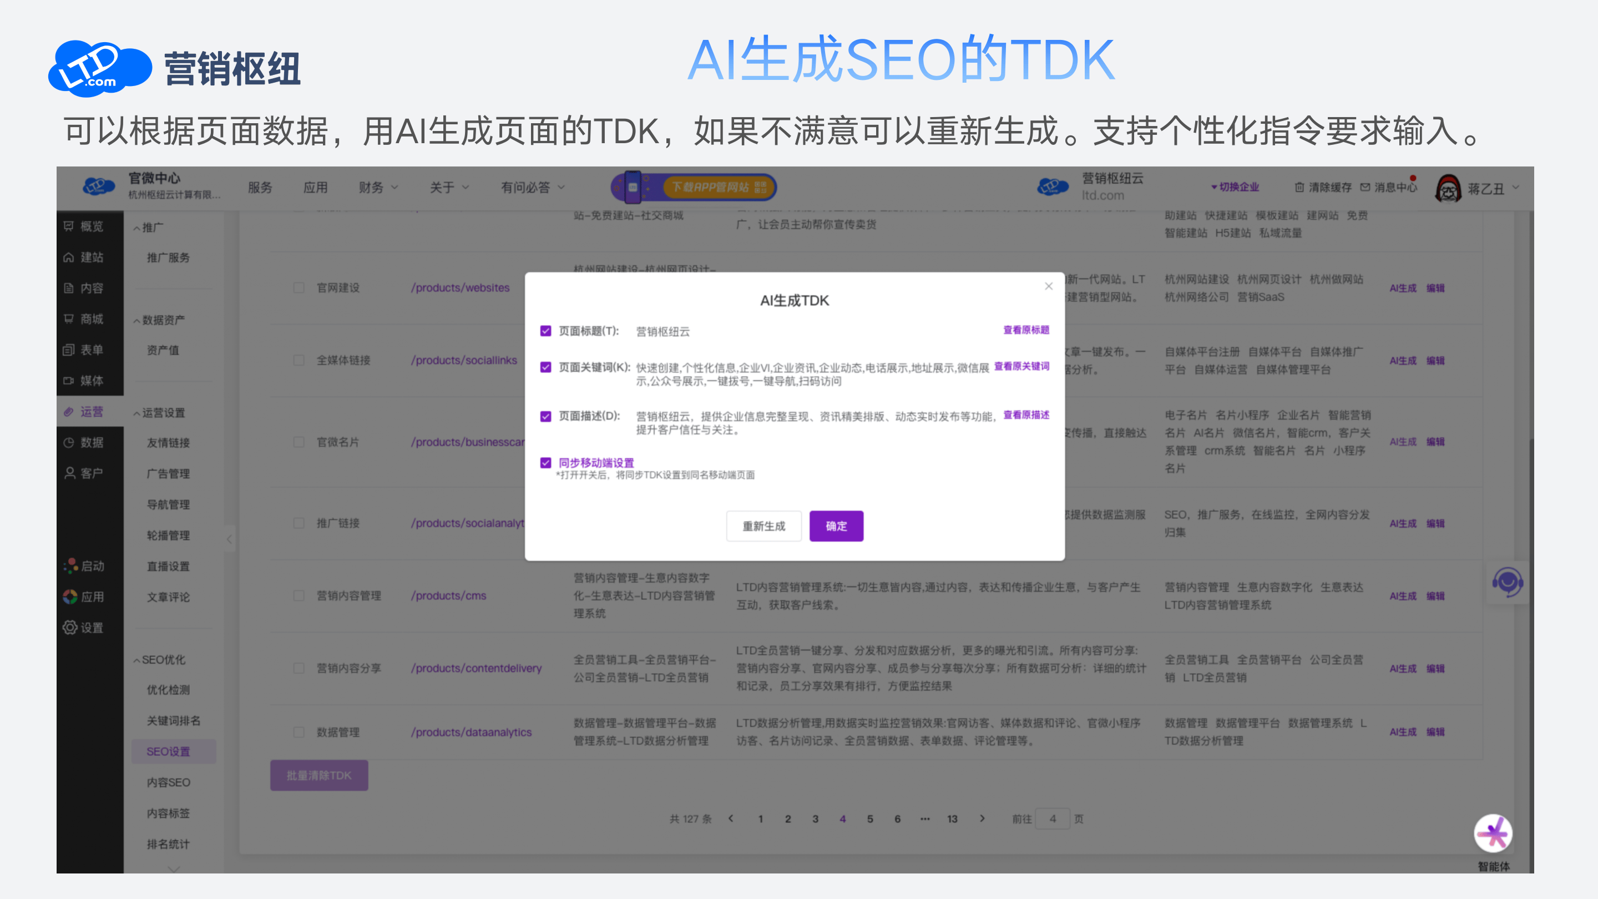Go to page 5 in pagination
Viewport: 1598px width, 899px height.
coord(869,819)
